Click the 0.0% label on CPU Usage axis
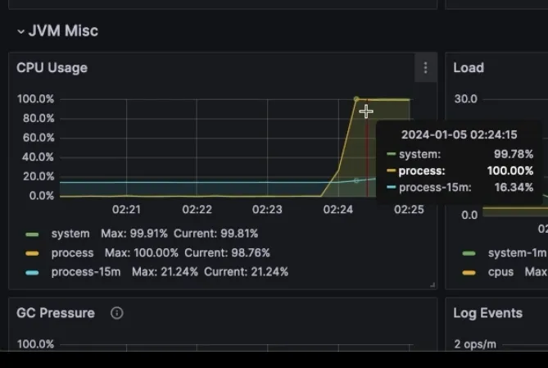 click(x=41, y=196)
